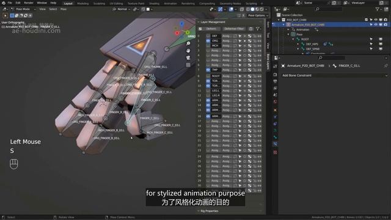Click the LEG.R layer name field
The image size is (391, 220).
pos(216,95)
